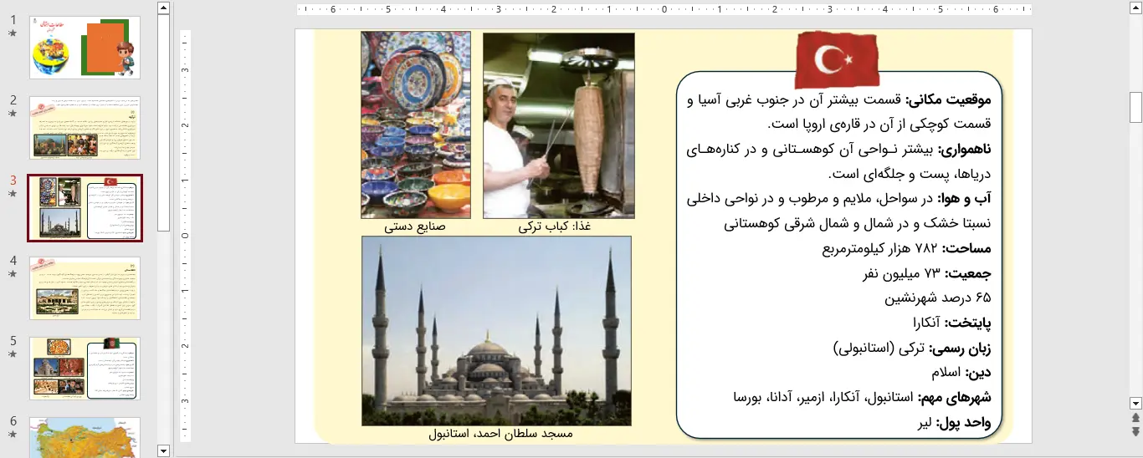Click up arrow of main slide scrollbar
Viewport: 1143px width, 458px height.
click(x=1135, y=8)
